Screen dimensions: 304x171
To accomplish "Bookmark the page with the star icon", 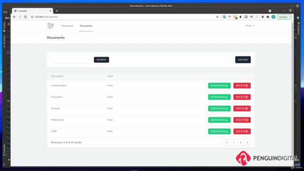I will 217,17.
